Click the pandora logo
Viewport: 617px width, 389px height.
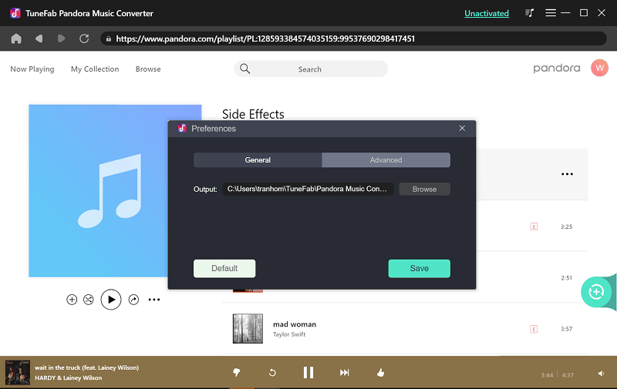[x=556, y=69]
